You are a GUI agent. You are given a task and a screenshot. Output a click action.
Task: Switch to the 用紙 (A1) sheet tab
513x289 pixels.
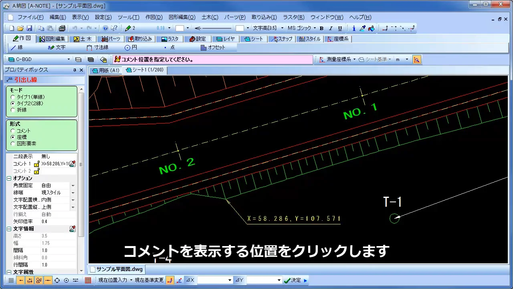[106, 70]
